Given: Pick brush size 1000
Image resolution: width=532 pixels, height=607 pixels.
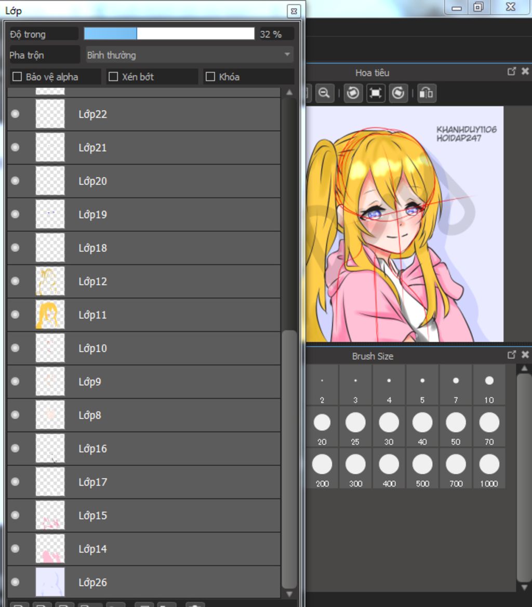Looking at the screenshot, I should point(489,468).
